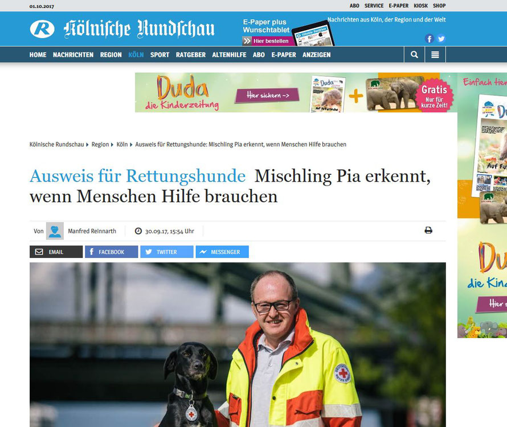Click Hier sichern on Duda banner
Image resolution: width=507 pixels, height=427 pixels.
pos(267,95)
